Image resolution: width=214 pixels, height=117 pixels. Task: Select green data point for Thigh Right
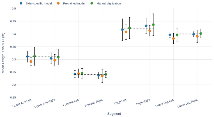point(153,25)
